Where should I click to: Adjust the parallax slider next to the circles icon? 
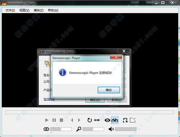point(61,129)
